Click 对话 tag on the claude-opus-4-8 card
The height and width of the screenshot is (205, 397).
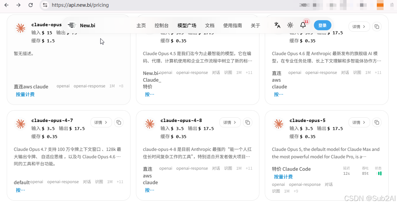pos(216,168)
